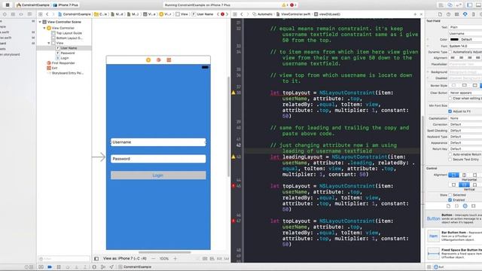Click warning marker on topLayout line

pos(233,93)
